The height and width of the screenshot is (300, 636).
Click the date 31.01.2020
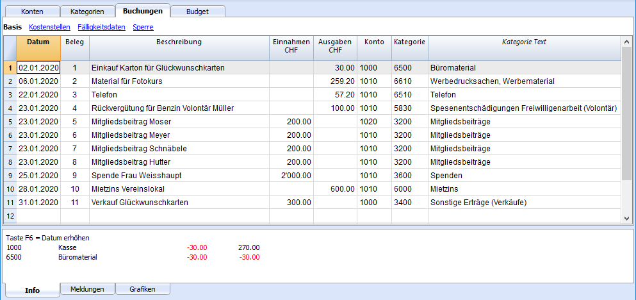click(x=38, y=202)
